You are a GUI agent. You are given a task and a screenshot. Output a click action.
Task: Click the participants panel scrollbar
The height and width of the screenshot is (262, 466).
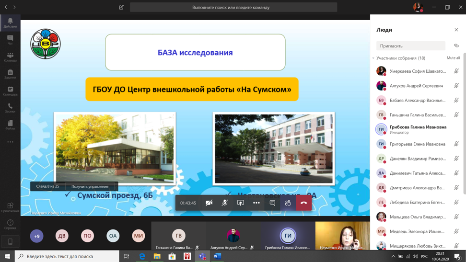[464, 125]
